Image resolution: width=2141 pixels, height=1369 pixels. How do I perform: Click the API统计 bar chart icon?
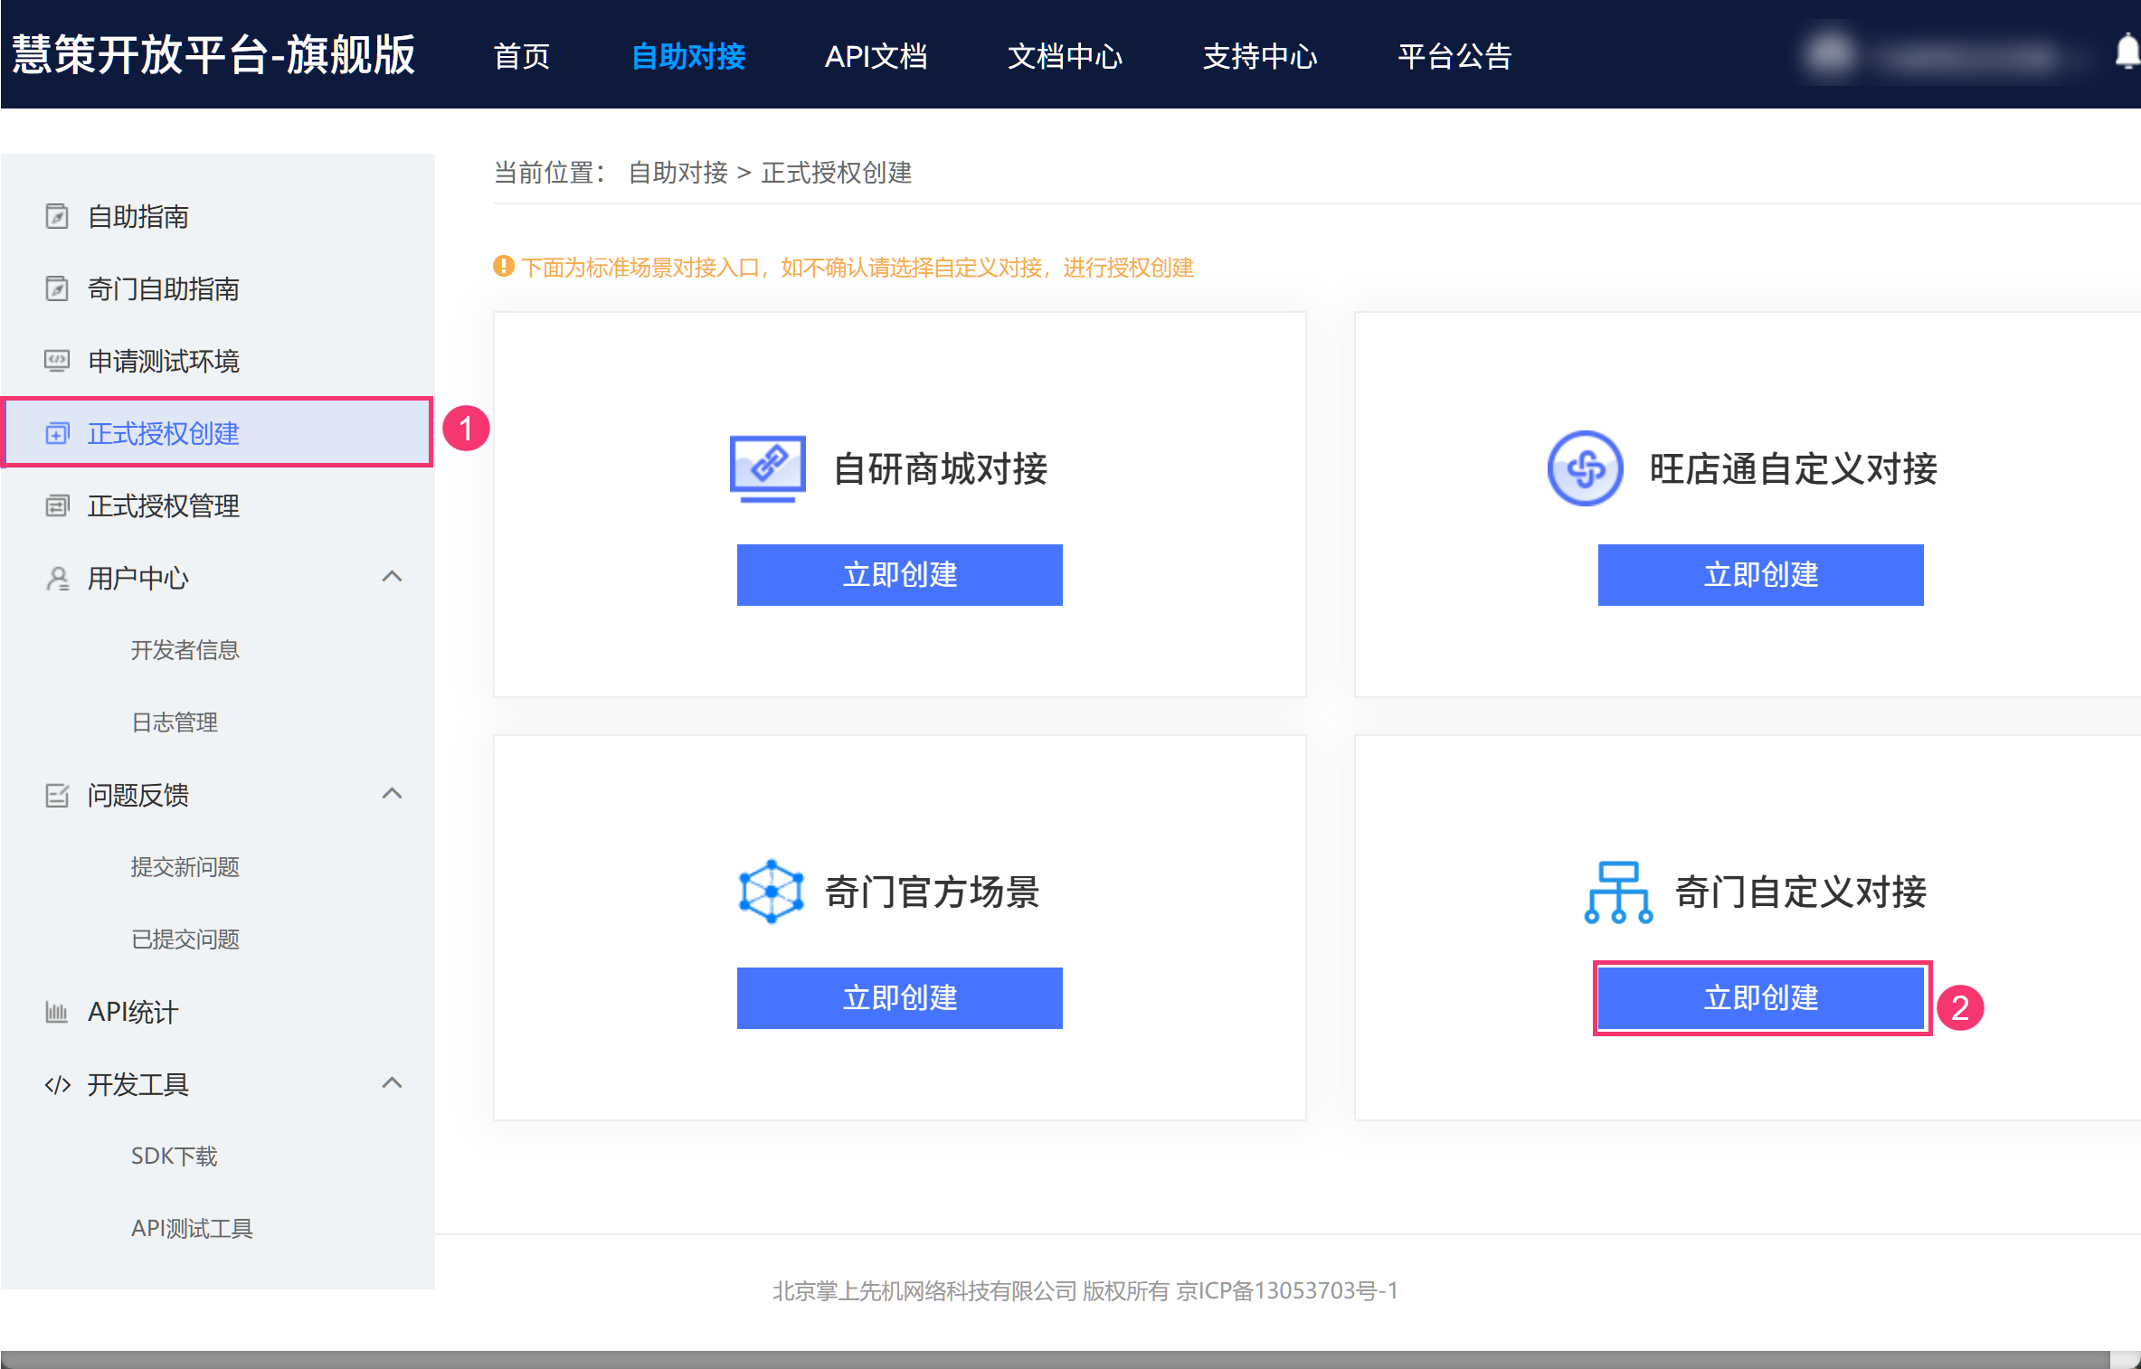point(57,1012)
